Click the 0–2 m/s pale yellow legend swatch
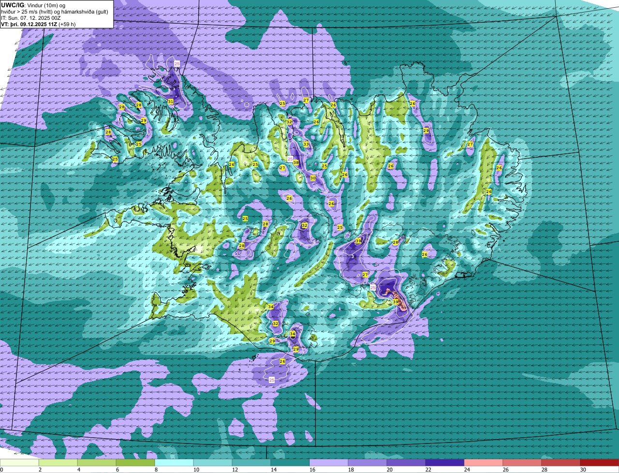 click(19, 462)
